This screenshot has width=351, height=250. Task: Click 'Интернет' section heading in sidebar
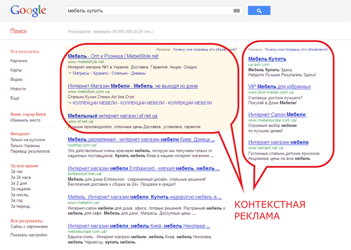click(x=20, y=134)
